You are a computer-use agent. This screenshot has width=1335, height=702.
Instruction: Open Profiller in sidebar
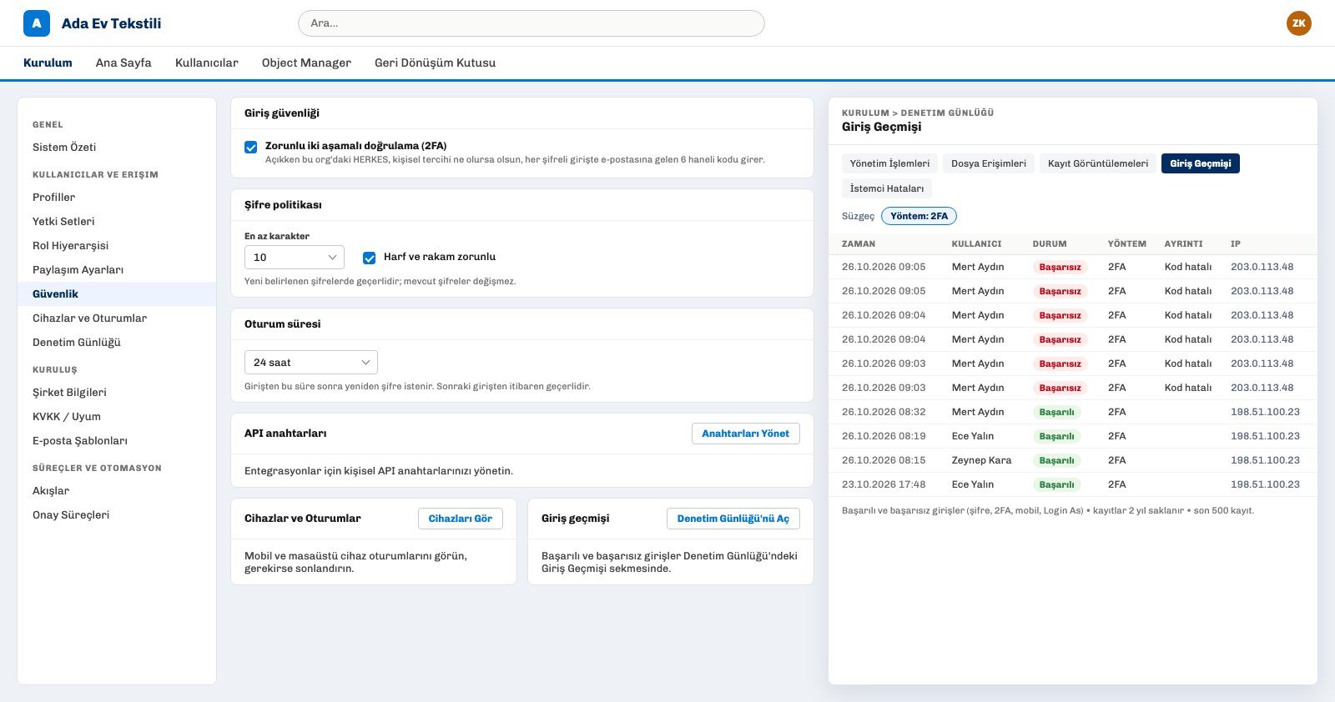tap(117, 198)
